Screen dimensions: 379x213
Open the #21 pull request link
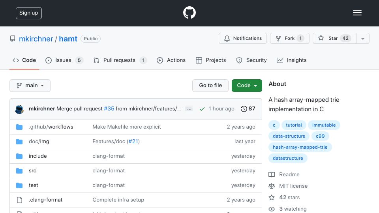click(133, 142)
